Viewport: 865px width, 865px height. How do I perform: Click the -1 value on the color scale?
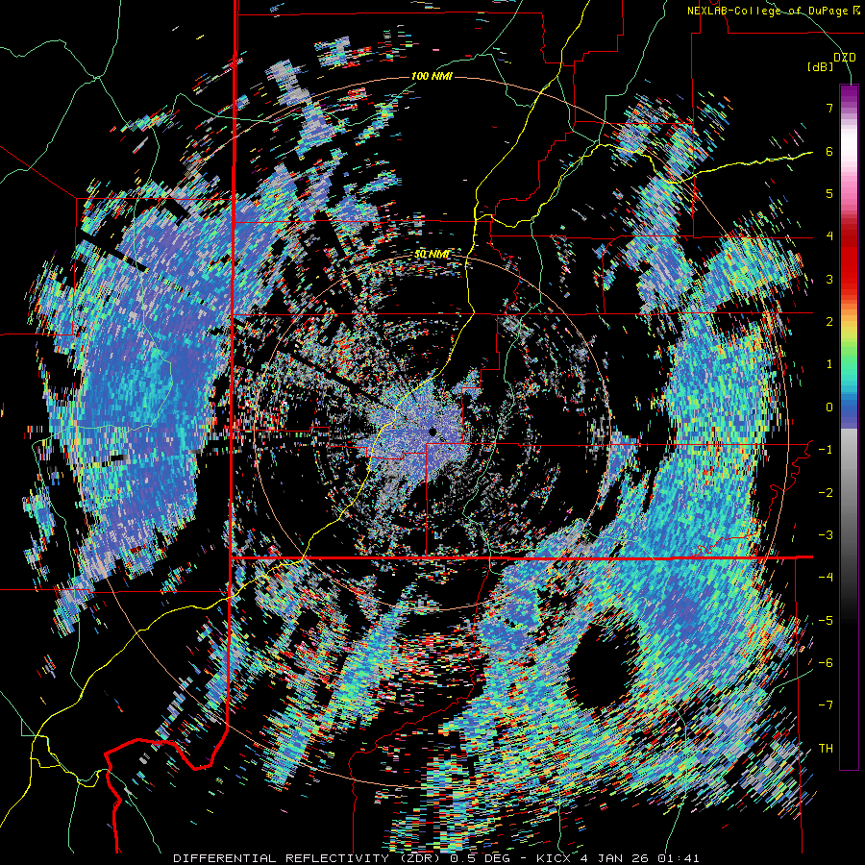point(826,450)
